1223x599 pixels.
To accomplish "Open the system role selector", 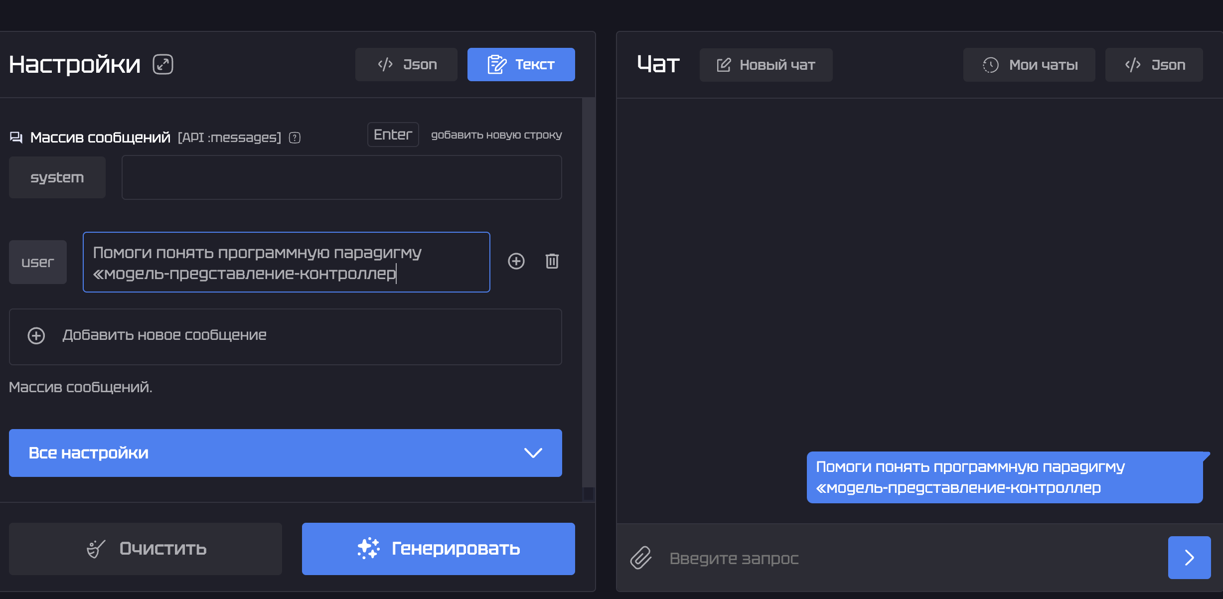I will click(57, 177).
